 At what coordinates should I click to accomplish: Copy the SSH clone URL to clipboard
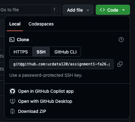pyautogui.click(x=120, y=64)
